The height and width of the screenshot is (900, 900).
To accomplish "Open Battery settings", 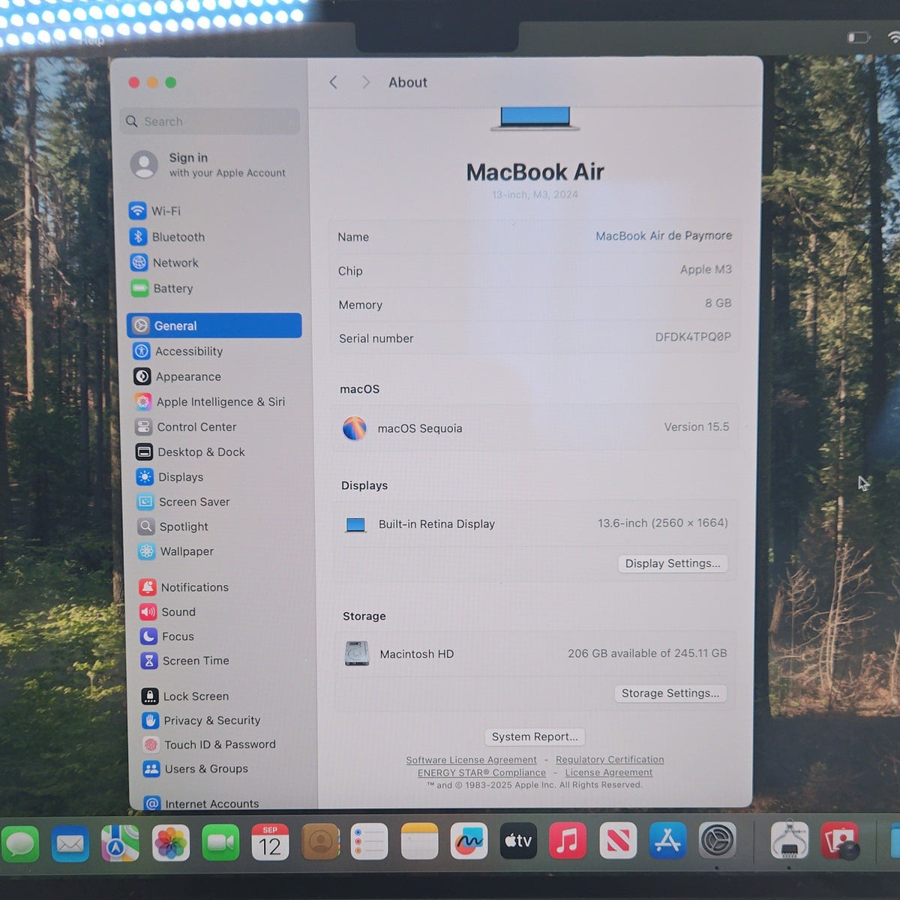I will (x=162, y=288).
